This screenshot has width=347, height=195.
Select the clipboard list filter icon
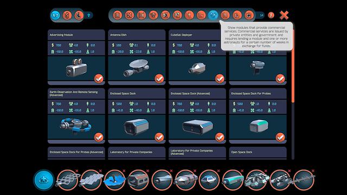(118, 15)
